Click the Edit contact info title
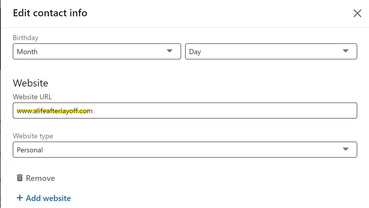 click(x=50, y=13)
